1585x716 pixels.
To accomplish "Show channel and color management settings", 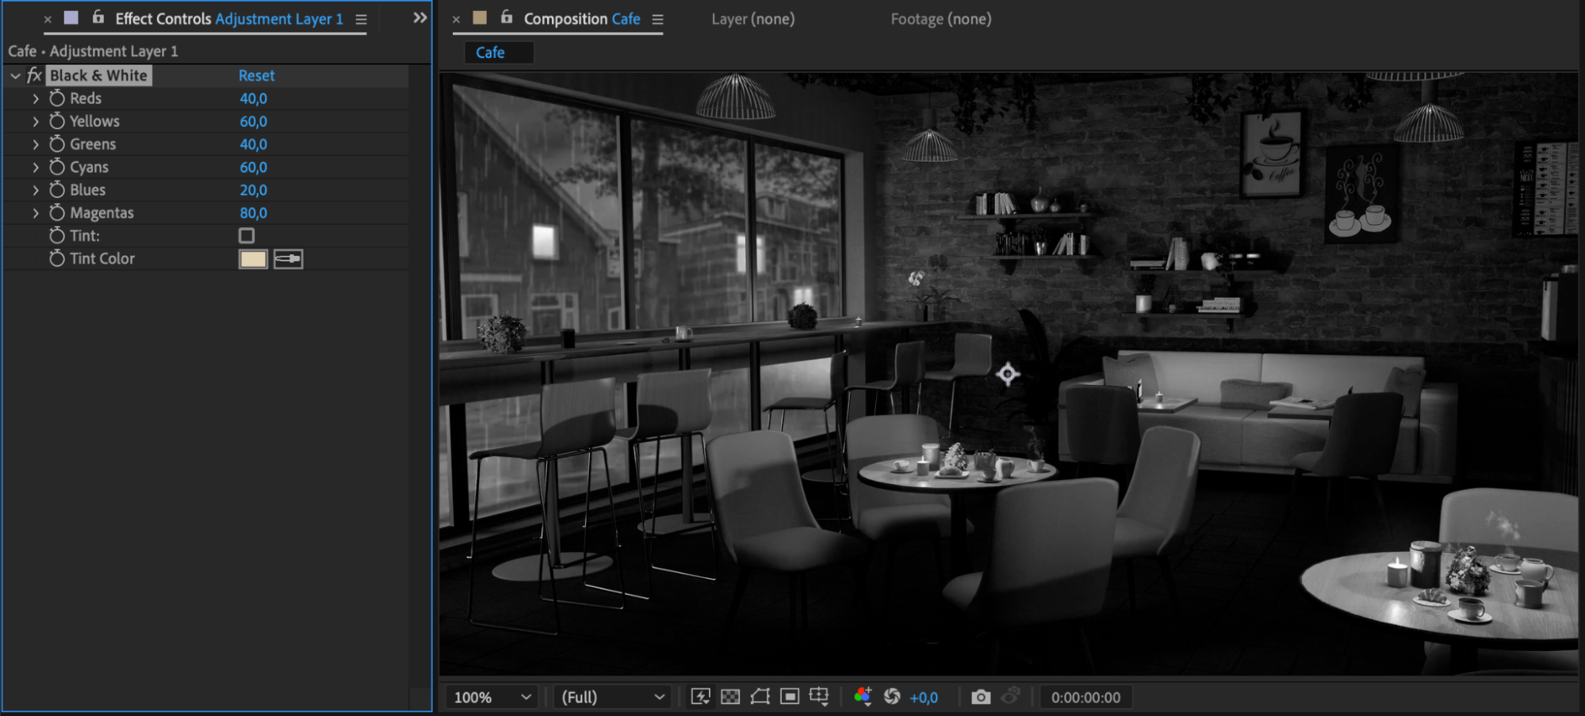I will pos(863,697).
